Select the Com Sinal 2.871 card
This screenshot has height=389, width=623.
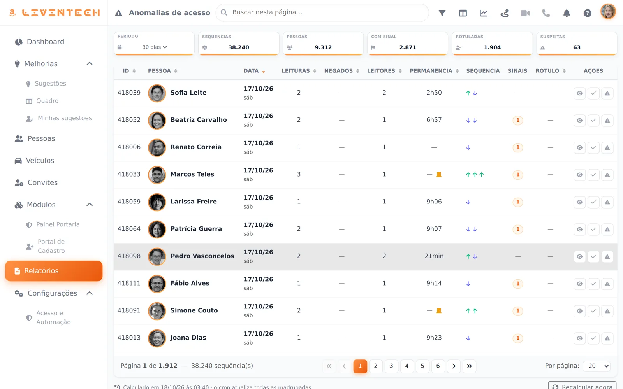(x=408, y=43)
